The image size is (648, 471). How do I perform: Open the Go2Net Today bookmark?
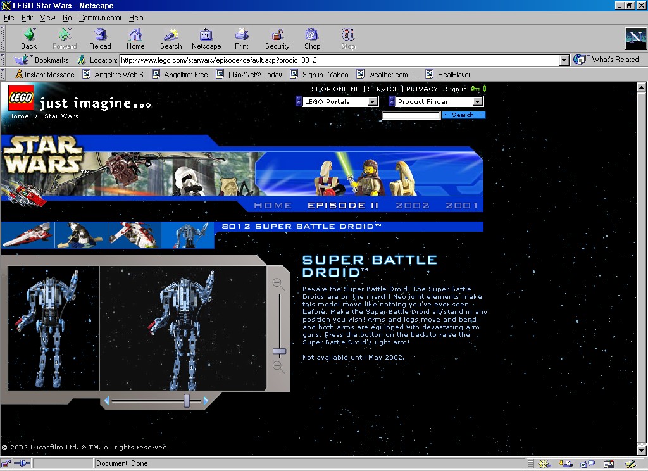pos(249,75)
